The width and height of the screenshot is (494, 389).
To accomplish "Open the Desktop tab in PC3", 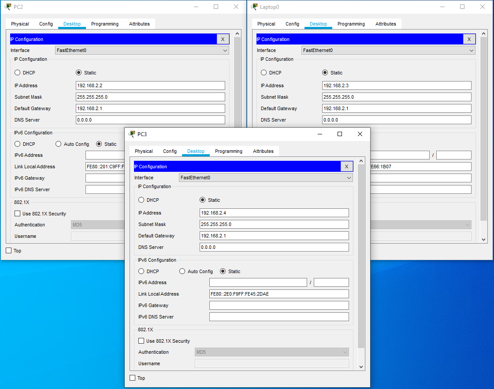I will (x=196, y=151).
